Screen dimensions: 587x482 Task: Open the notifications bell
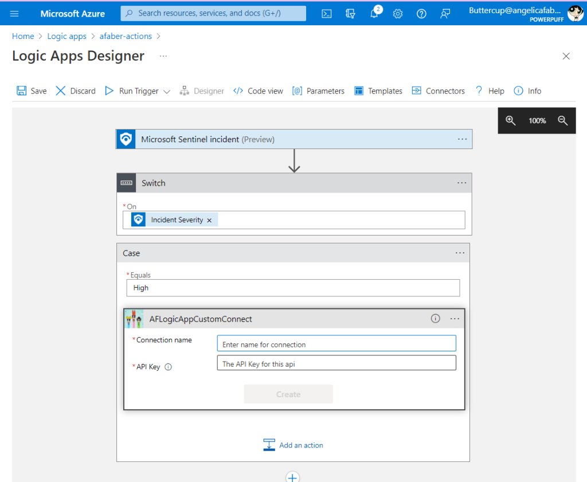point(374,14)
